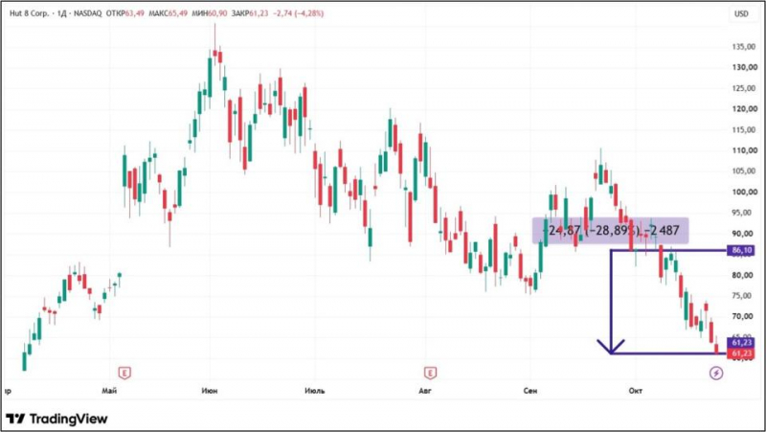This screenshot has width=766, height=432.
Task: Click 110,00 on the price axis
Action: click(x=745, y=150)
